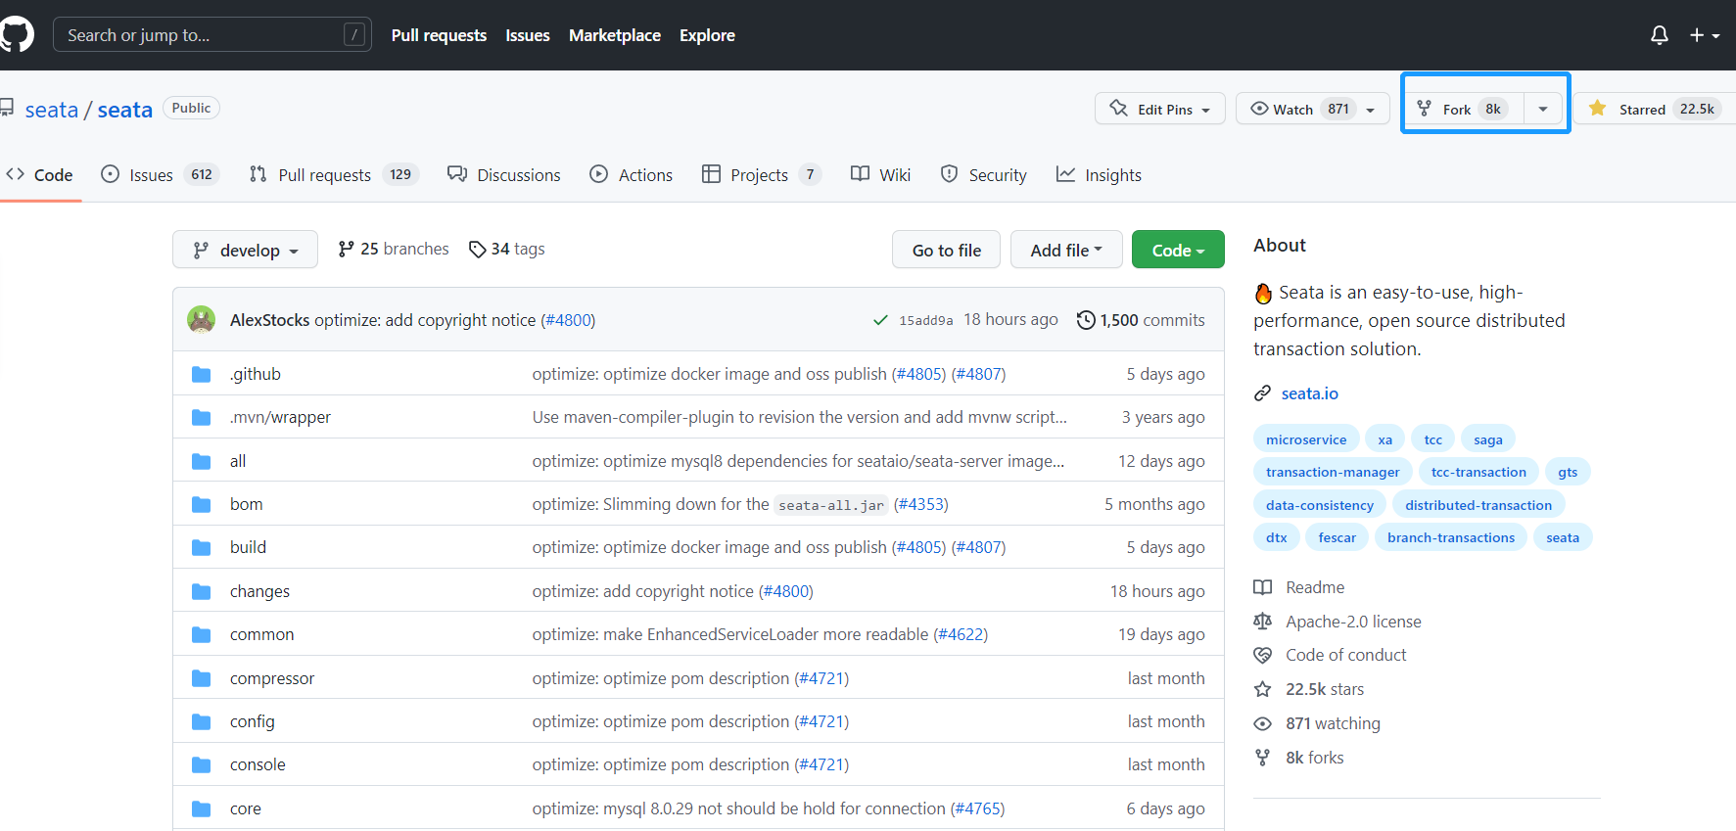Click the green commit status checkmark

pyautogui.click(x=880, y=320)
